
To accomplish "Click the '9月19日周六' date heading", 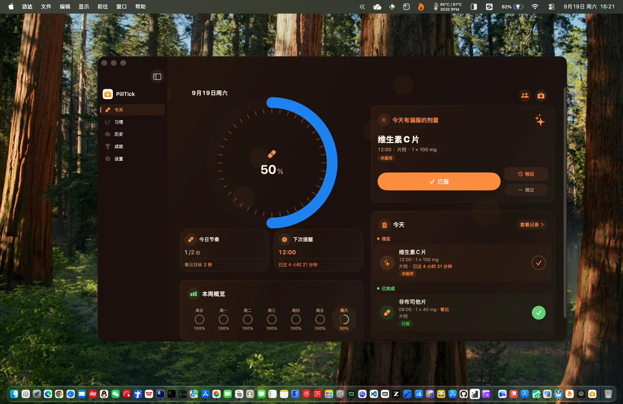I will (210, 93).
